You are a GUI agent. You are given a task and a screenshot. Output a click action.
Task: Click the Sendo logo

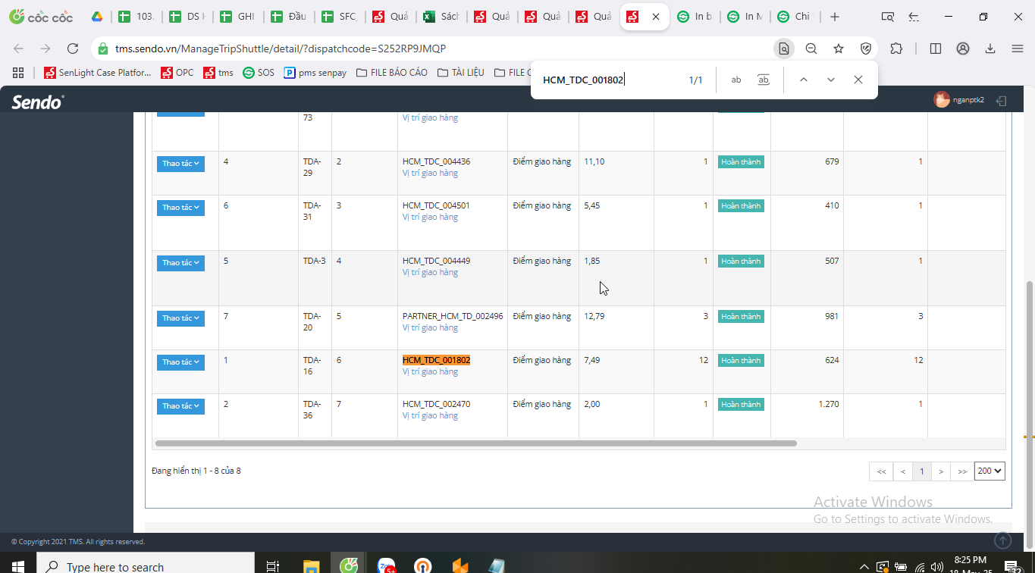pos(38,102)
